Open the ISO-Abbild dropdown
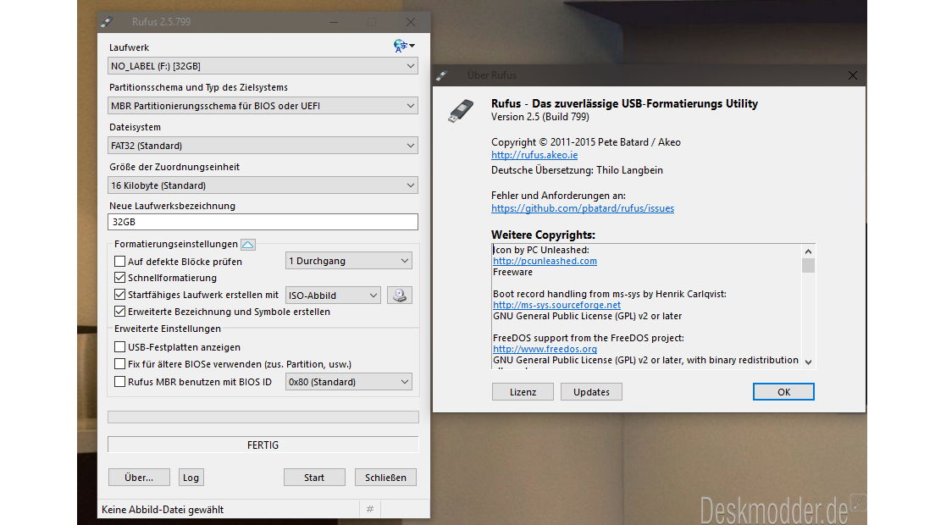The image size is (935, 525). [333, 295]
